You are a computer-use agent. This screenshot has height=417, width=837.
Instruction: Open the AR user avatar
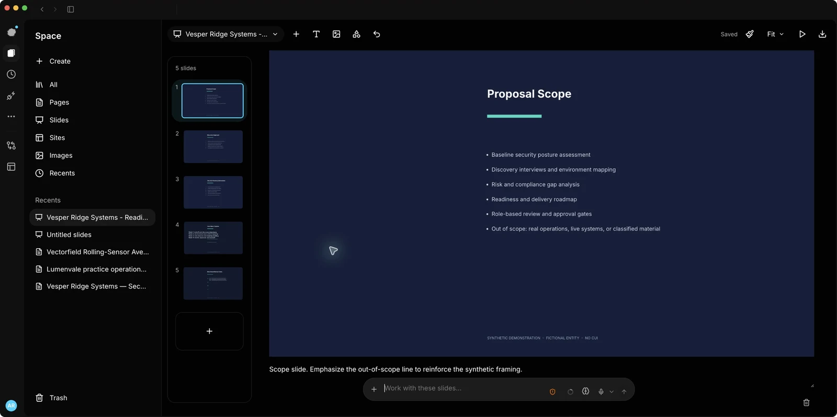click(11, 406)
